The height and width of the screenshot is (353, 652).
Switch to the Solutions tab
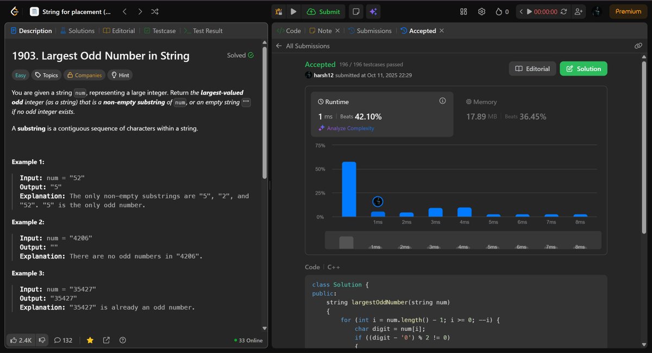tap(77, 31)
